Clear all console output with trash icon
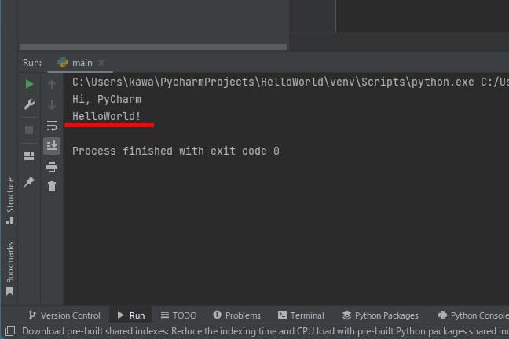509x339 pixels. (52, 187)
